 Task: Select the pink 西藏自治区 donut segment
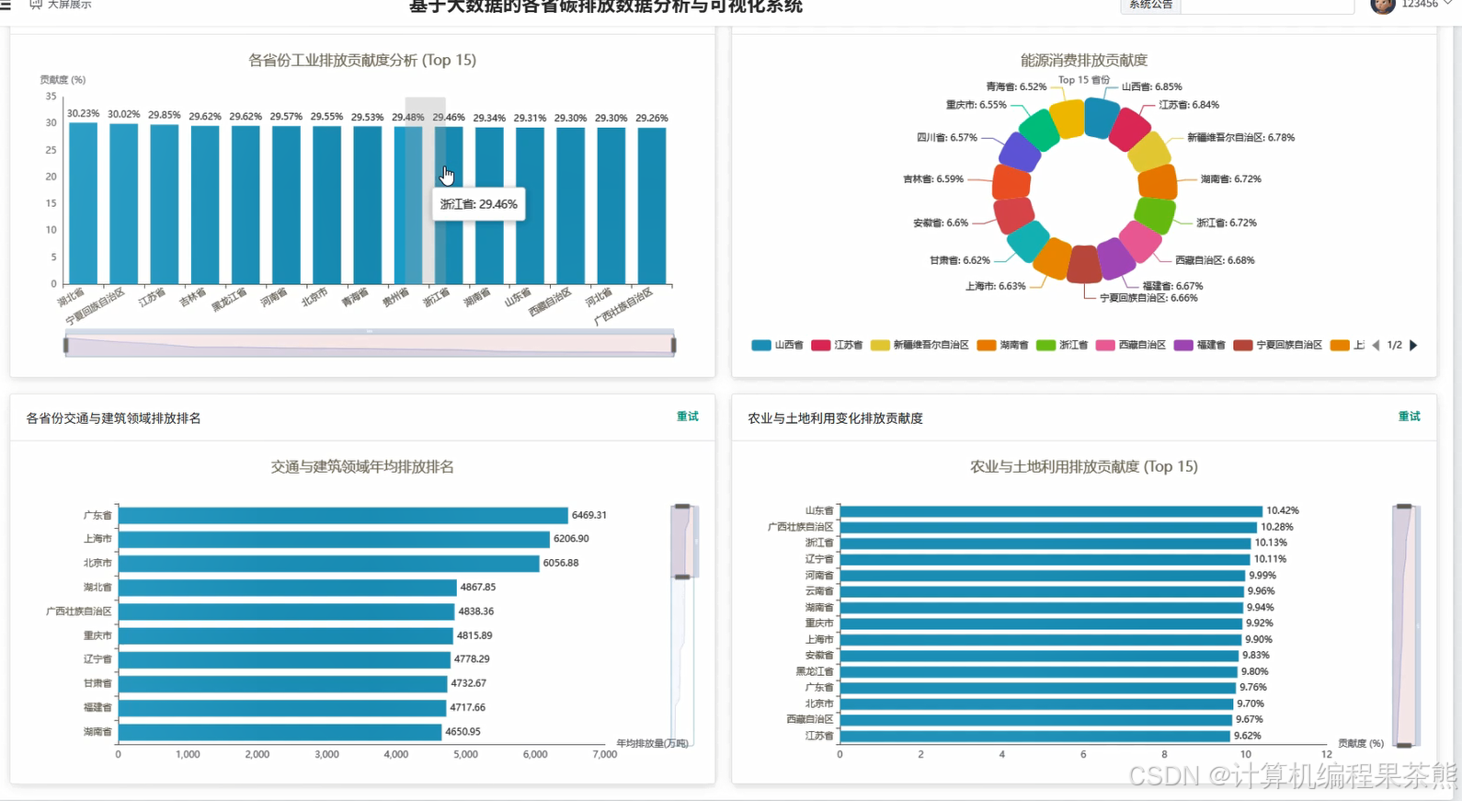point(1141,240)
